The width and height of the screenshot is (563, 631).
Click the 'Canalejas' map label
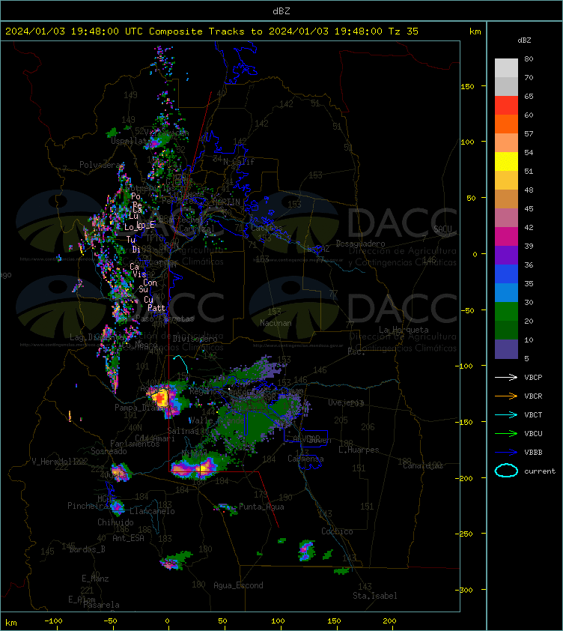[422, 465]
